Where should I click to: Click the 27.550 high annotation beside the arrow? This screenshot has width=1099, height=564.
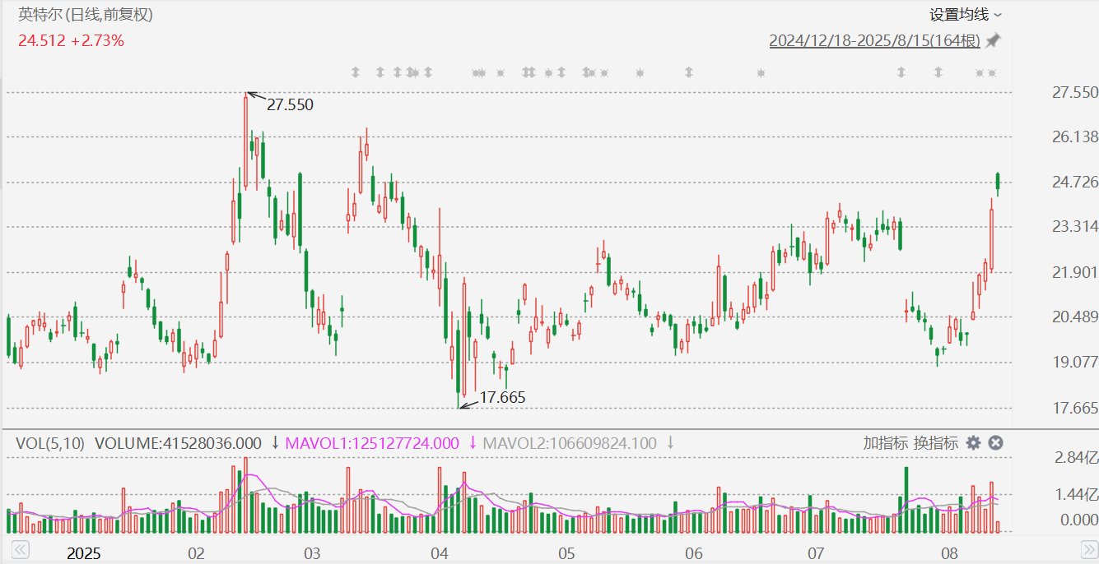pyautogui.click(x=290, y=104)
